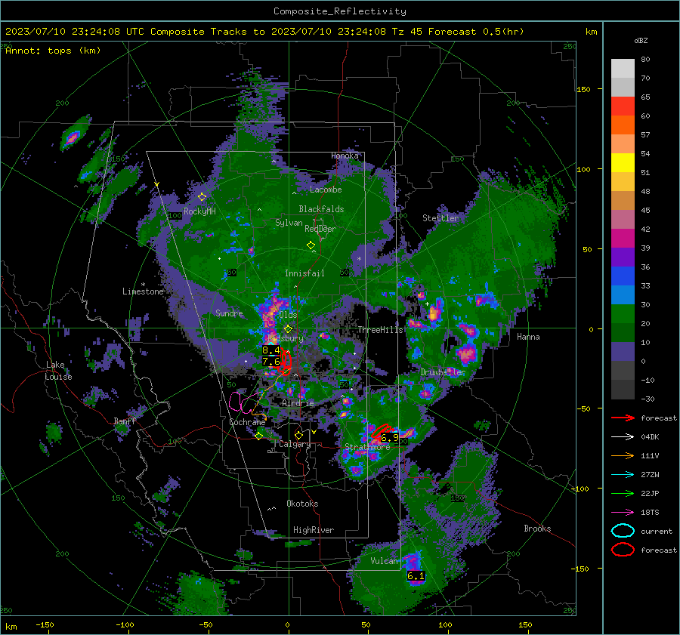Select the 8.4 storm top label

coord(271,350)
